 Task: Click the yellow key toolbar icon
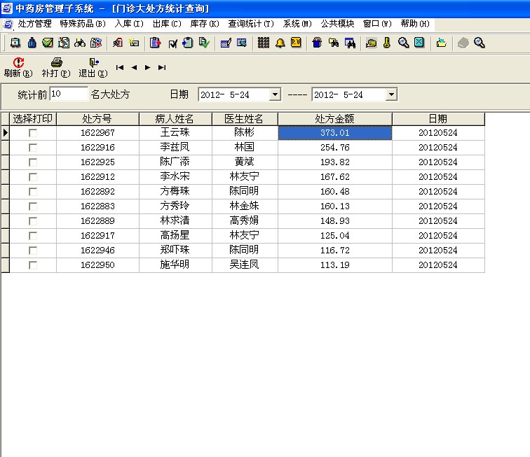coord(387,43)
